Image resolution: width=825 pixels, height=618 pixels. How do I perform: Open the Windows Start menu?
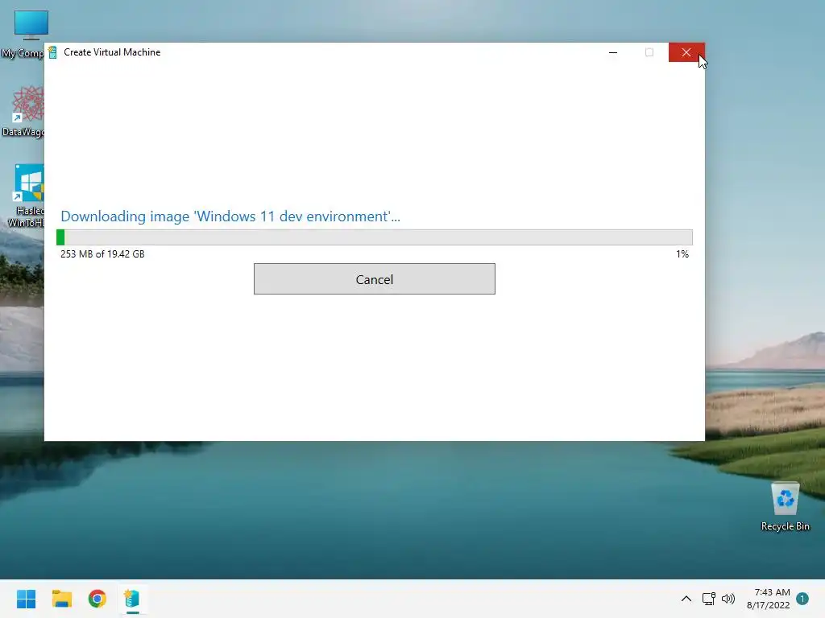[26, 599]
